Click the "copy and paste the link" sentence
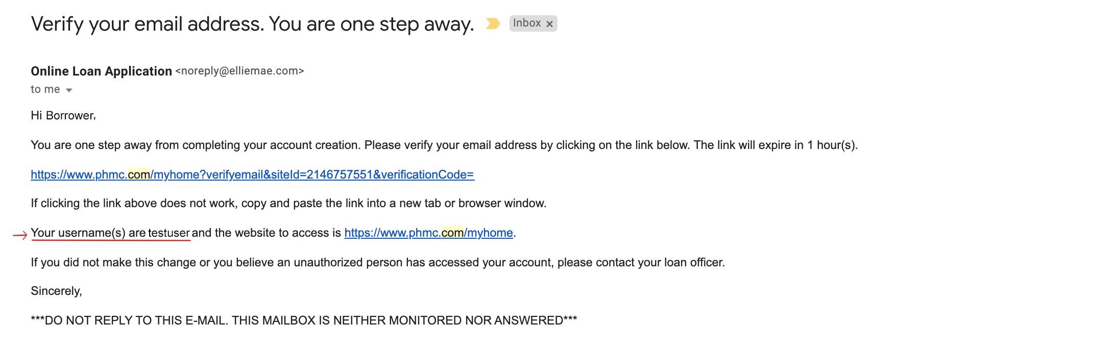Image resolution: width=1115 pixels, height=349 pixels. pyautogui.click(x=288, y=203)
